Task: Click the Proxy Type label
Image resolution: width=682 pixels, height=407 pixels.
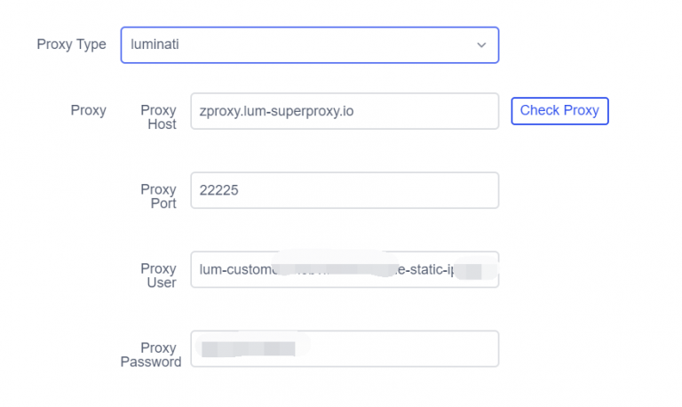Action: 71,44
